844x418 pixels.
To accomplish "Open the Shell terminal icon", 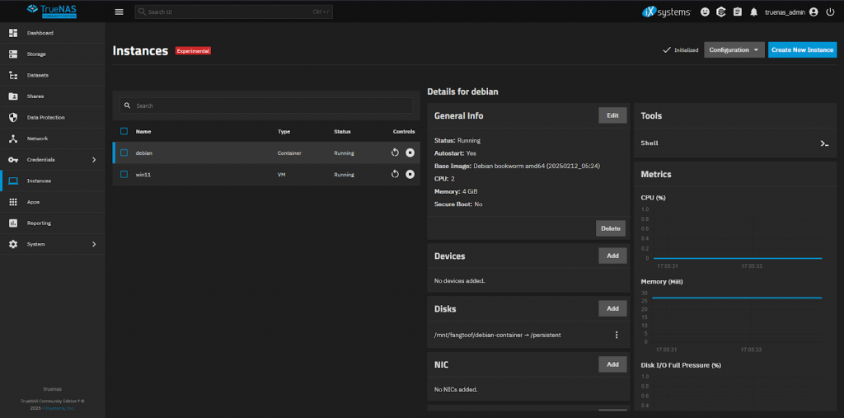I will [824, 143].
